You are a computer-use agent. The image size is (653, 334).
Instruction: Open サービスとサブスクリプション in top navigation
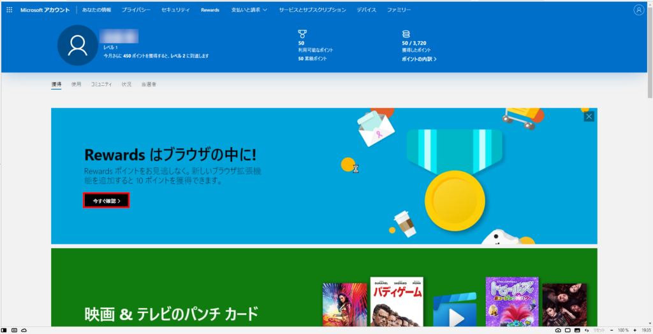pos(312,10)
